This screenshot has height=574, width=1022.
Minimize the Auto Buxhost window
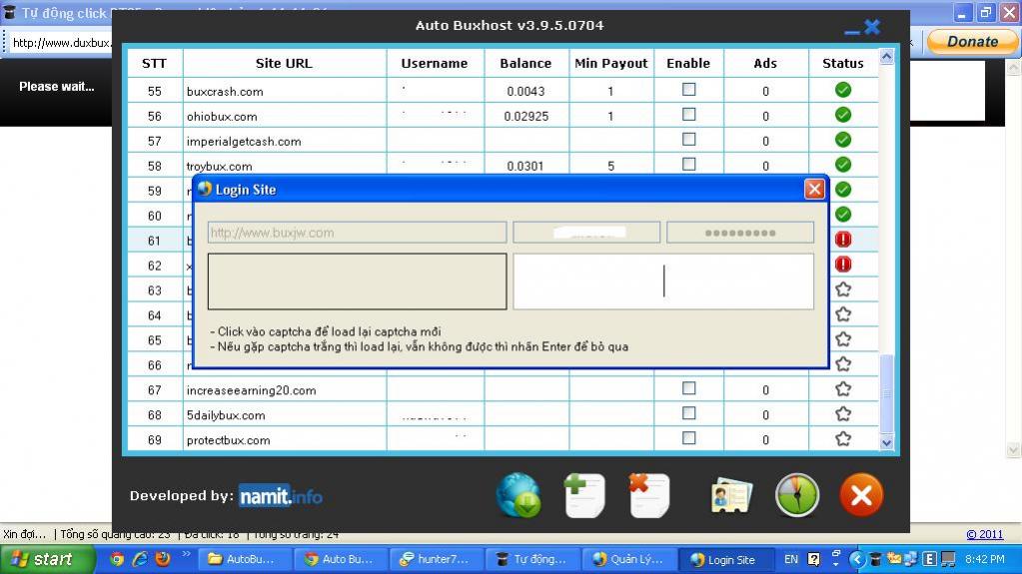[x=852, y=31]
